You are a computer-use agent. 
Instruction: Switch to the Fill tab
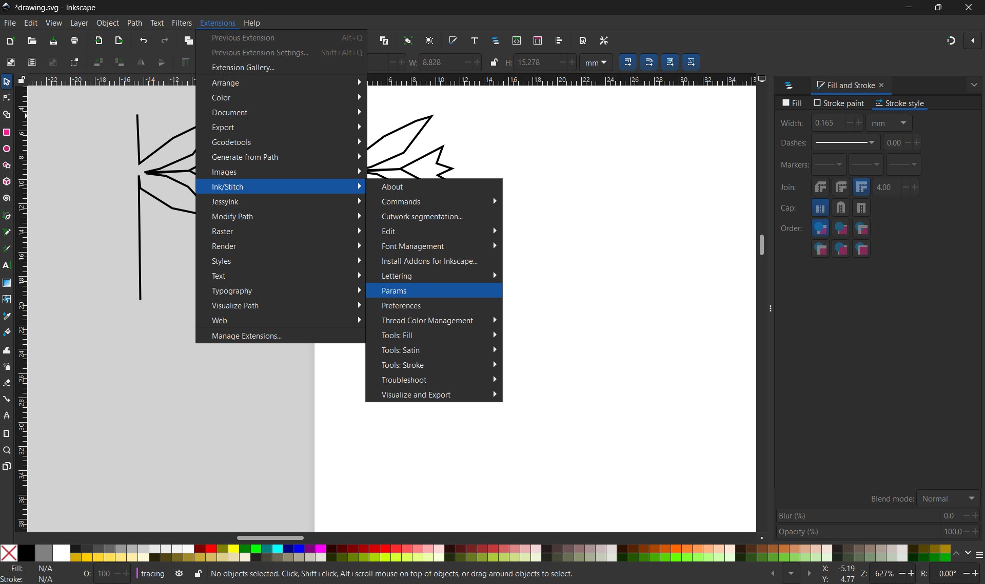tap(792, 103)
